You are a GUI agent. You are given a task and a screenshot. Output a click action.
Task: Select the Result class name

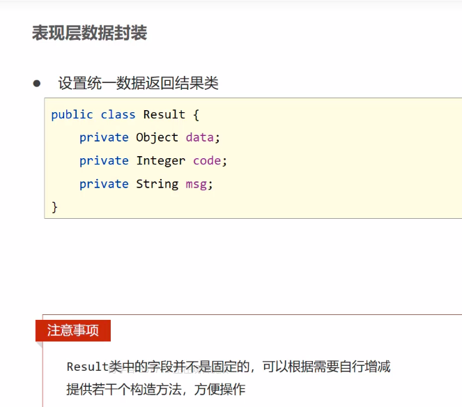pos(164,114)
